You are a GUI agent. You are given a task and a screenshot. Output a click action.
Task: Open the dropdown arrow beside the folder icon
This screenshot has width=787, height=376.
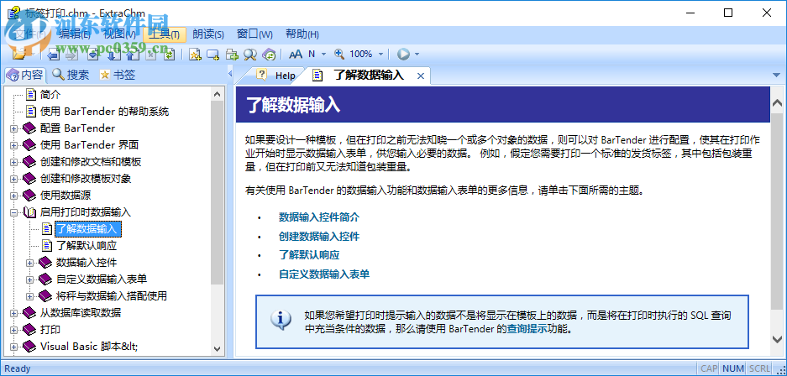(33, 54)
